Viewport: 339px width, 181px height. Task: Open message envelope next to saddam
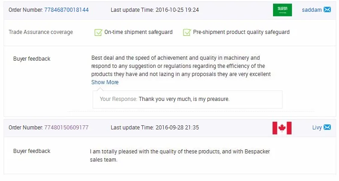(327, 10)
